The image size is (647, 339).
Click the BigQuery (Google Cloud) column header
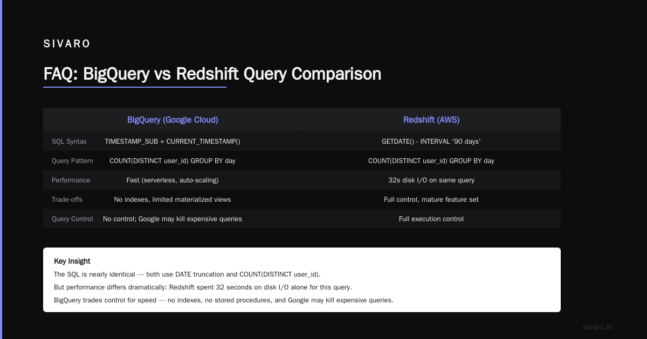[173, 119]
